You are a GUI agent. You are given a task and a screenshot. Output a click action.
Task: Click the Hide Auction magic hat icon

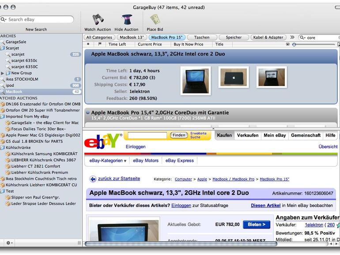pyautogui.click(x=127, y=19)
